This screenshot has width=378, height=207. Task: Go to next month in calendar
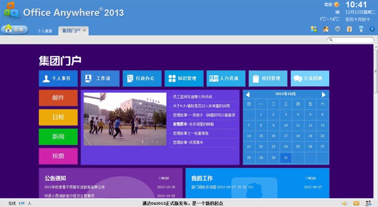click(x=324, y=94)
